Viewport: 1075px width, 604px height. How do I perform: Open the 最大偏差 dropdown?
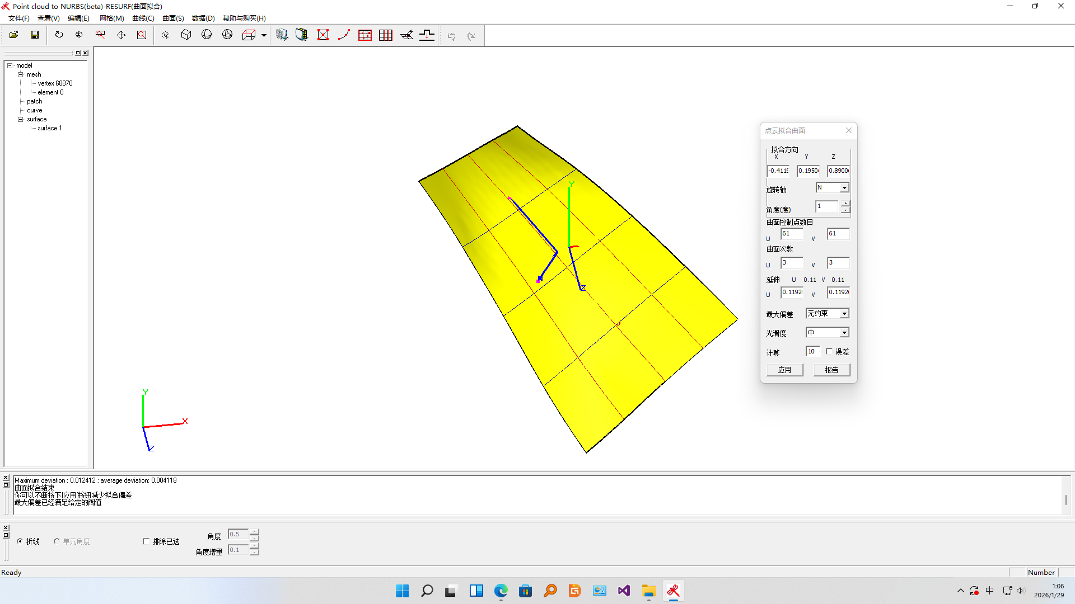[x=844, y=314]
